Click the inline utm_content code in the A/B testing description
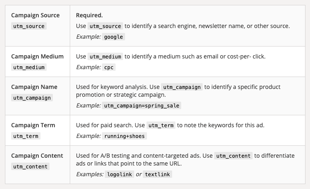The width and height of the screenshot is (310, 189). click(233, 156)
